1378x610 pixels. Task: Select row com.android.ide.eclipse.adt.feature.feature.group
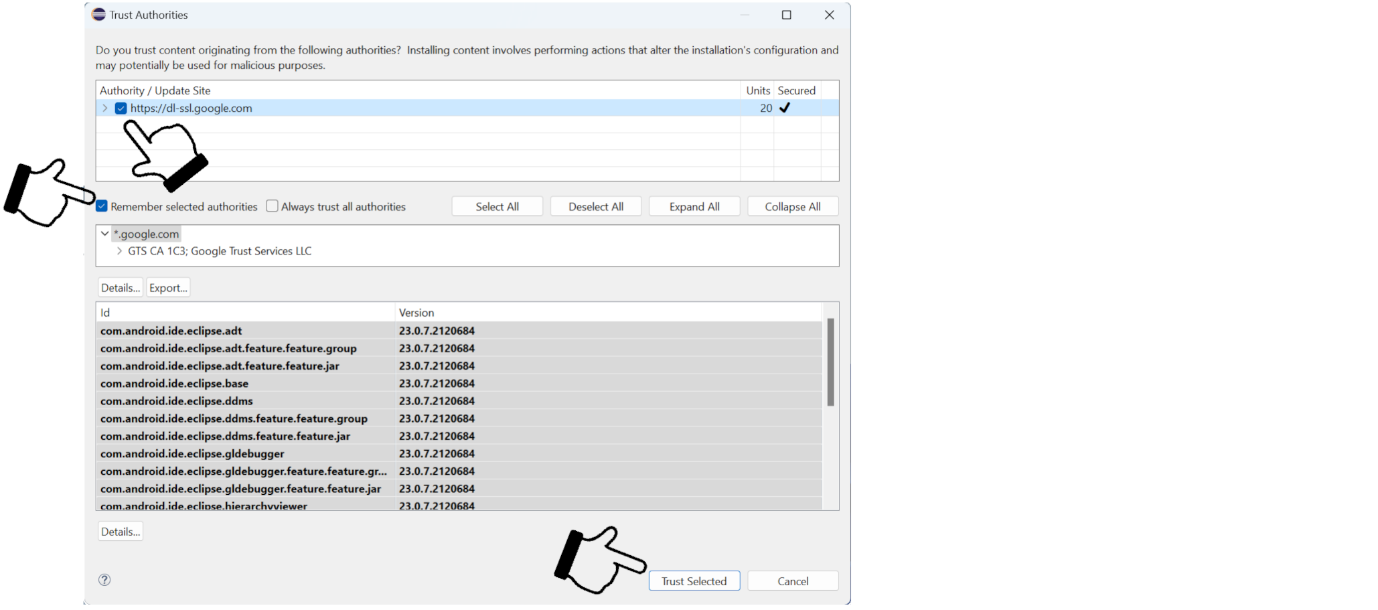click(x=459, y=348)
